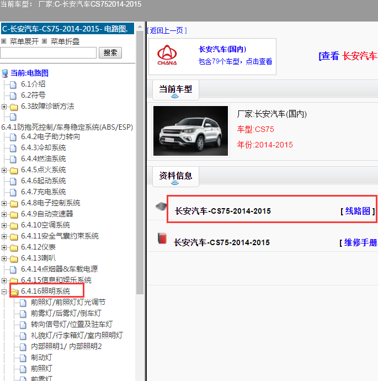The image size is (378, 381).
Task: Expand the 6.4.9自动变速器 node
Action: pyautogui.click(x=4, y=214)
